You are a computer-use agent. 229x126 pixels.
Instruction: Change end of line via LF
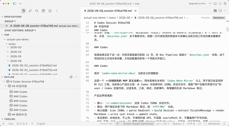199,124
